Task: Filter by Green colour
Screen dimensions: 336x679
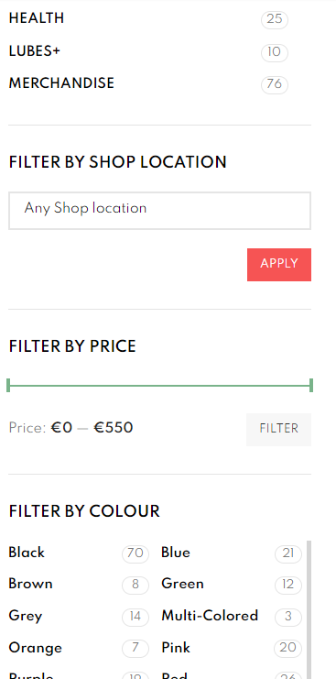Action: point(182,585)
